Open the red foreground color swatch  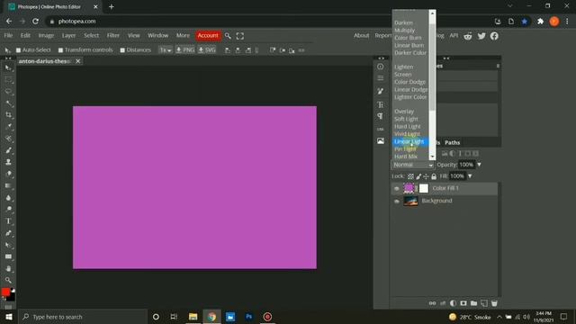(x=5, y=292)
